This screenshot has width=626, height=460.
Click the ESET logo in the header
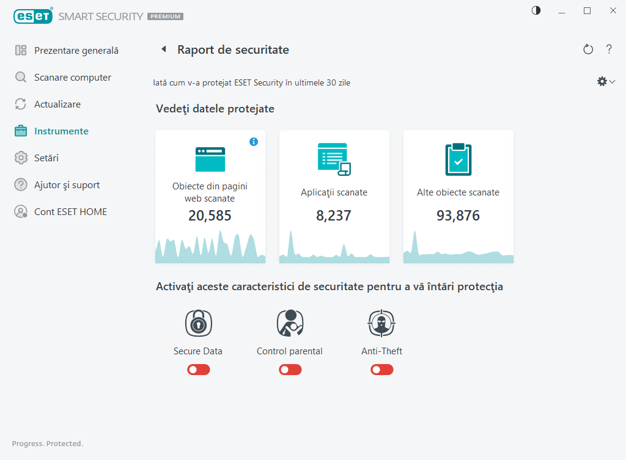(32, 16)
